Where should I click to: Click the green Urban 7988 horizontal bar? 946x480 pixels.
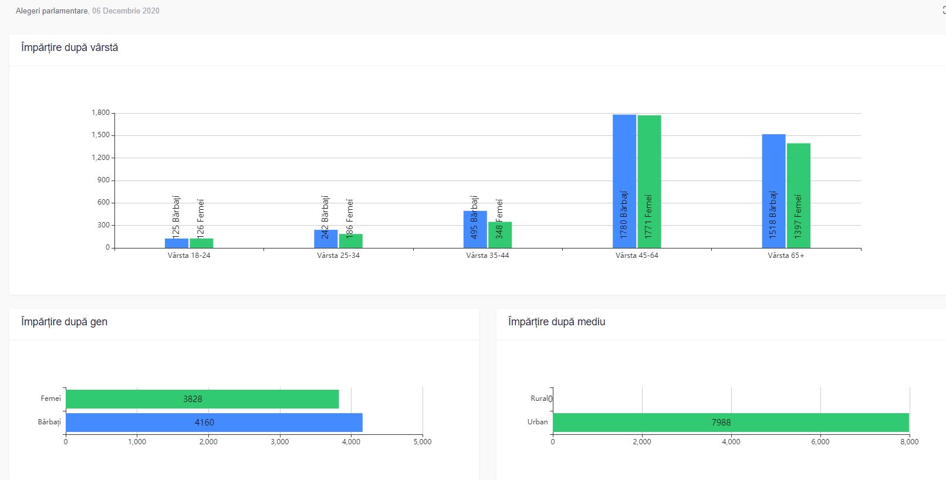730,423
